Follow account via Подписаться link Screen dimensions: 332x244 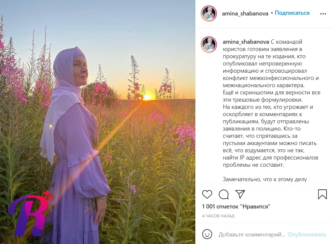[x=292, y=13]
